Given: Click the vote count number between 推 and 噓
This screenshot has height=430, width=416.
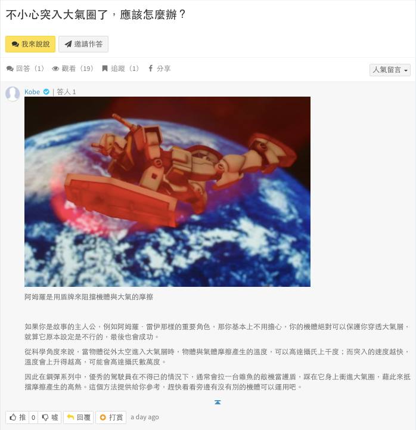Looking at the screenshot, I should pyautogui.click(x=33, y=417).
